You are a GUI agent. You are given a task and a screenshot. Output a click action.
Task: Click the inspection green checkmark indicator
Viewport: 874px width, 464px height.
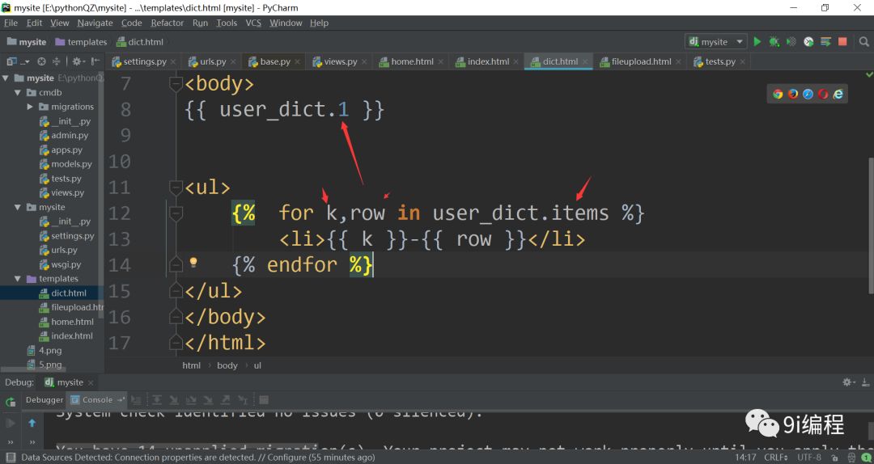tap(869, 74)
